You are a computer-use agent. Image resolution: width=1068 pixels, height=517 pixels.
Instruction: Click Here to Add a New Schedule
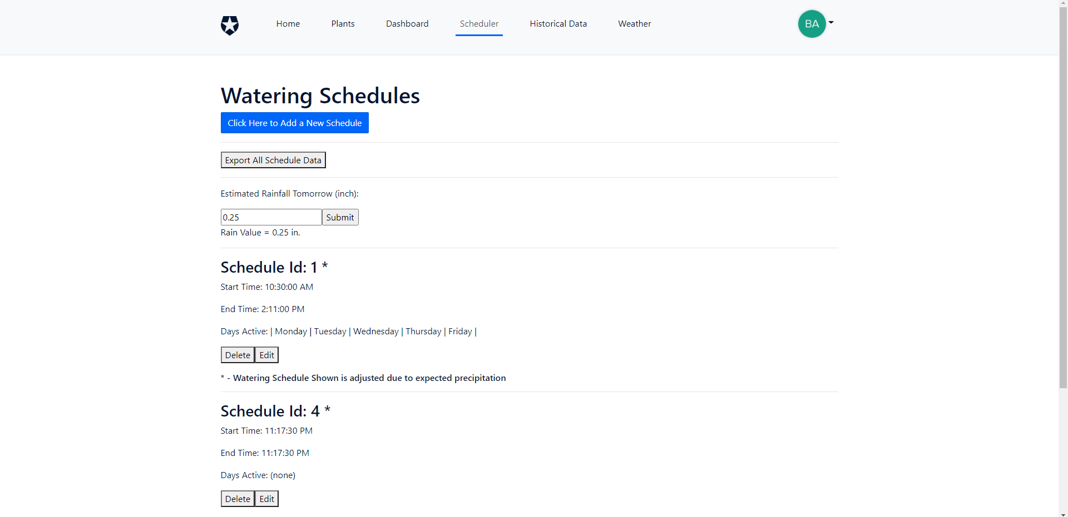point(294,123)
